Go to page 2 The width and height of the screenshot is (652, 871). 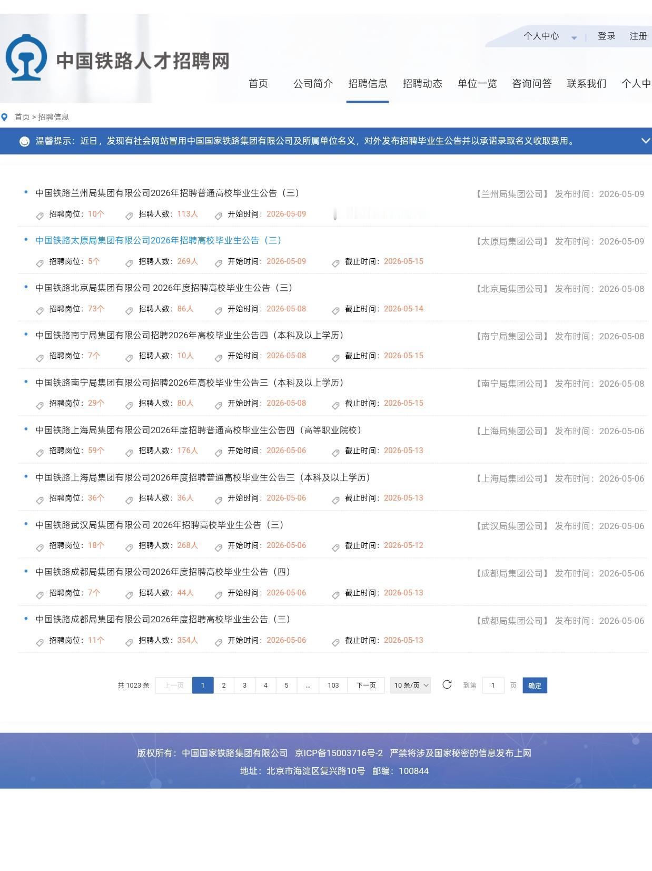click(224, 685)
